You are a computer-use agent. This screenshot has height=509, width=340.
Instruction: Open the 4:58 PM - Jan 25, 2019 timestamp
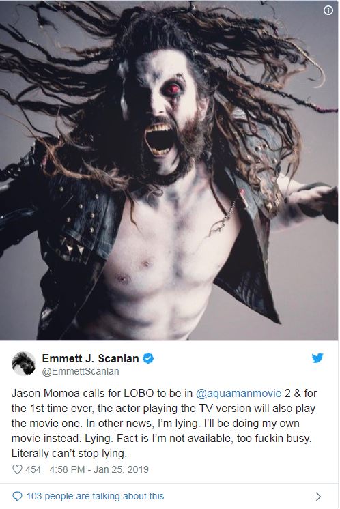coord(99,469)
